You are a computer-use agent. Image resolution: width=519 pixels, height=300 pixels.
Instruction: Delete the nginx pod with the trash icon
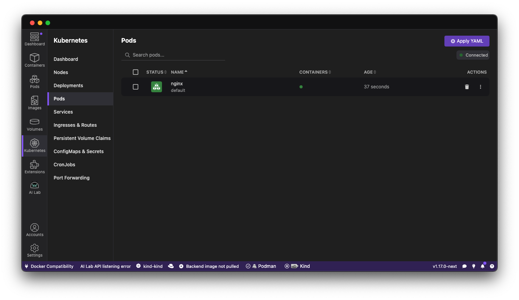467,87
